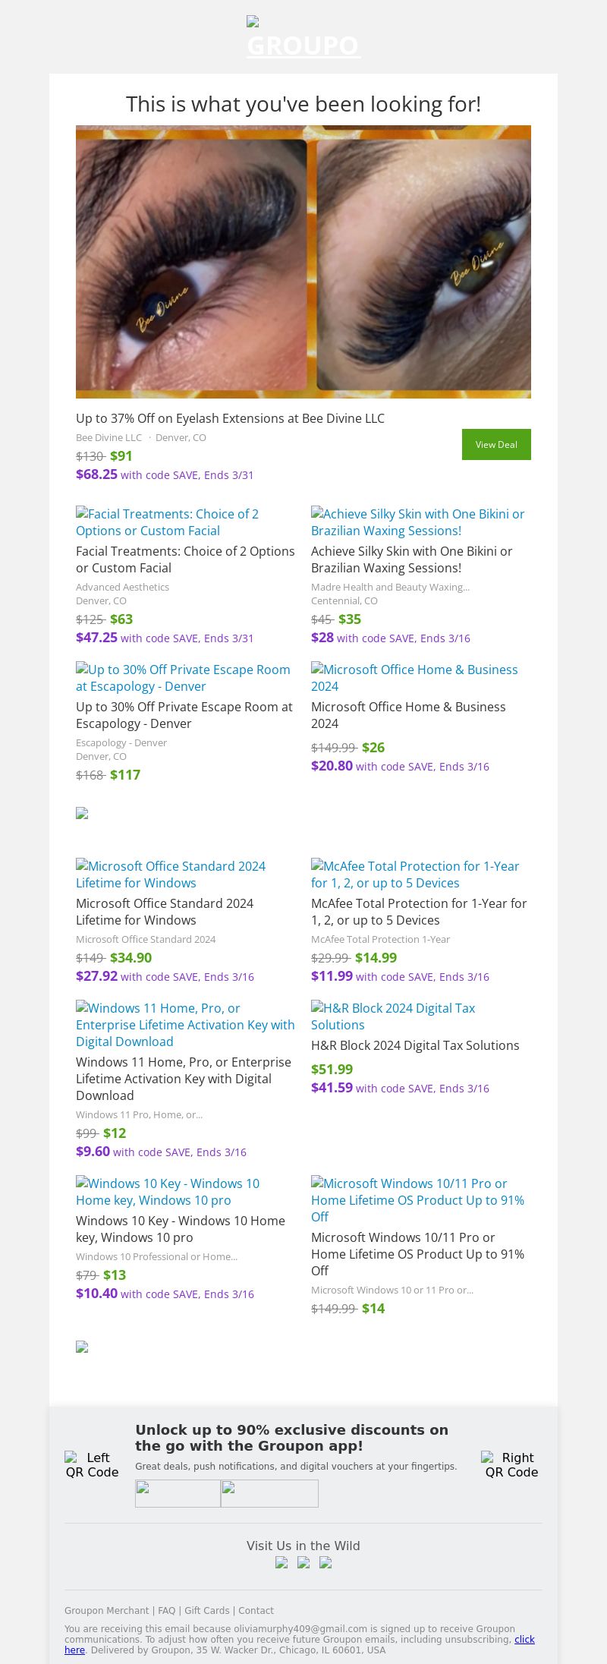The height and width of the screenshot is (1664, 607).
Task: Open the Facial Treatments deal image link
Action: pos(167,522)
